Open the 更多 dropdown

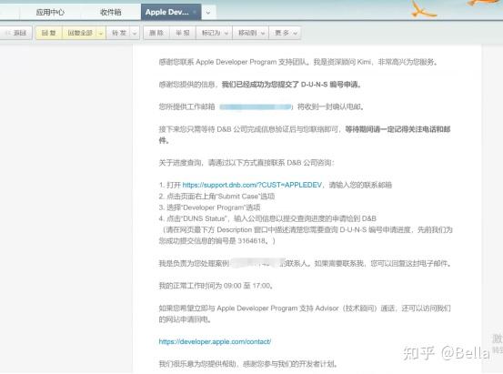click(x=285, y=33)
